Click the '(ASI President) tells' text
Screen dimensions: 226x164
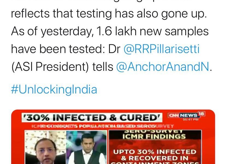point(62,67)
